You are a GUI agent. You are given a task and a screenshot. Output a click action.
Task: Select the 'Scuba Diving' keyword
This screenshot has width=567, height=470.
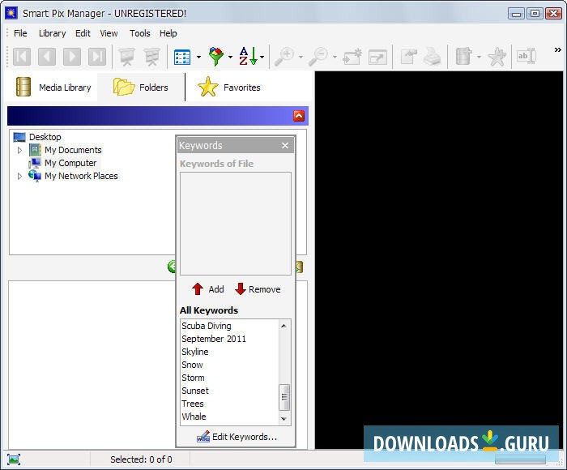point(206,326)
